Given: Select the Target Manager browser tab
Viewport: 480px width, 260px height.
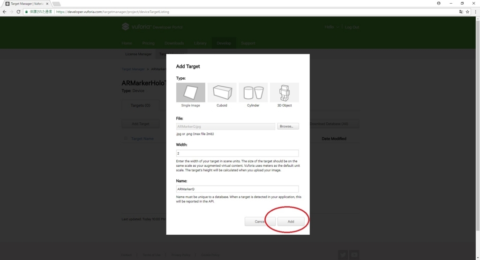Looking at the screenshot, I should pyautogui.click(x=26, y=4).
